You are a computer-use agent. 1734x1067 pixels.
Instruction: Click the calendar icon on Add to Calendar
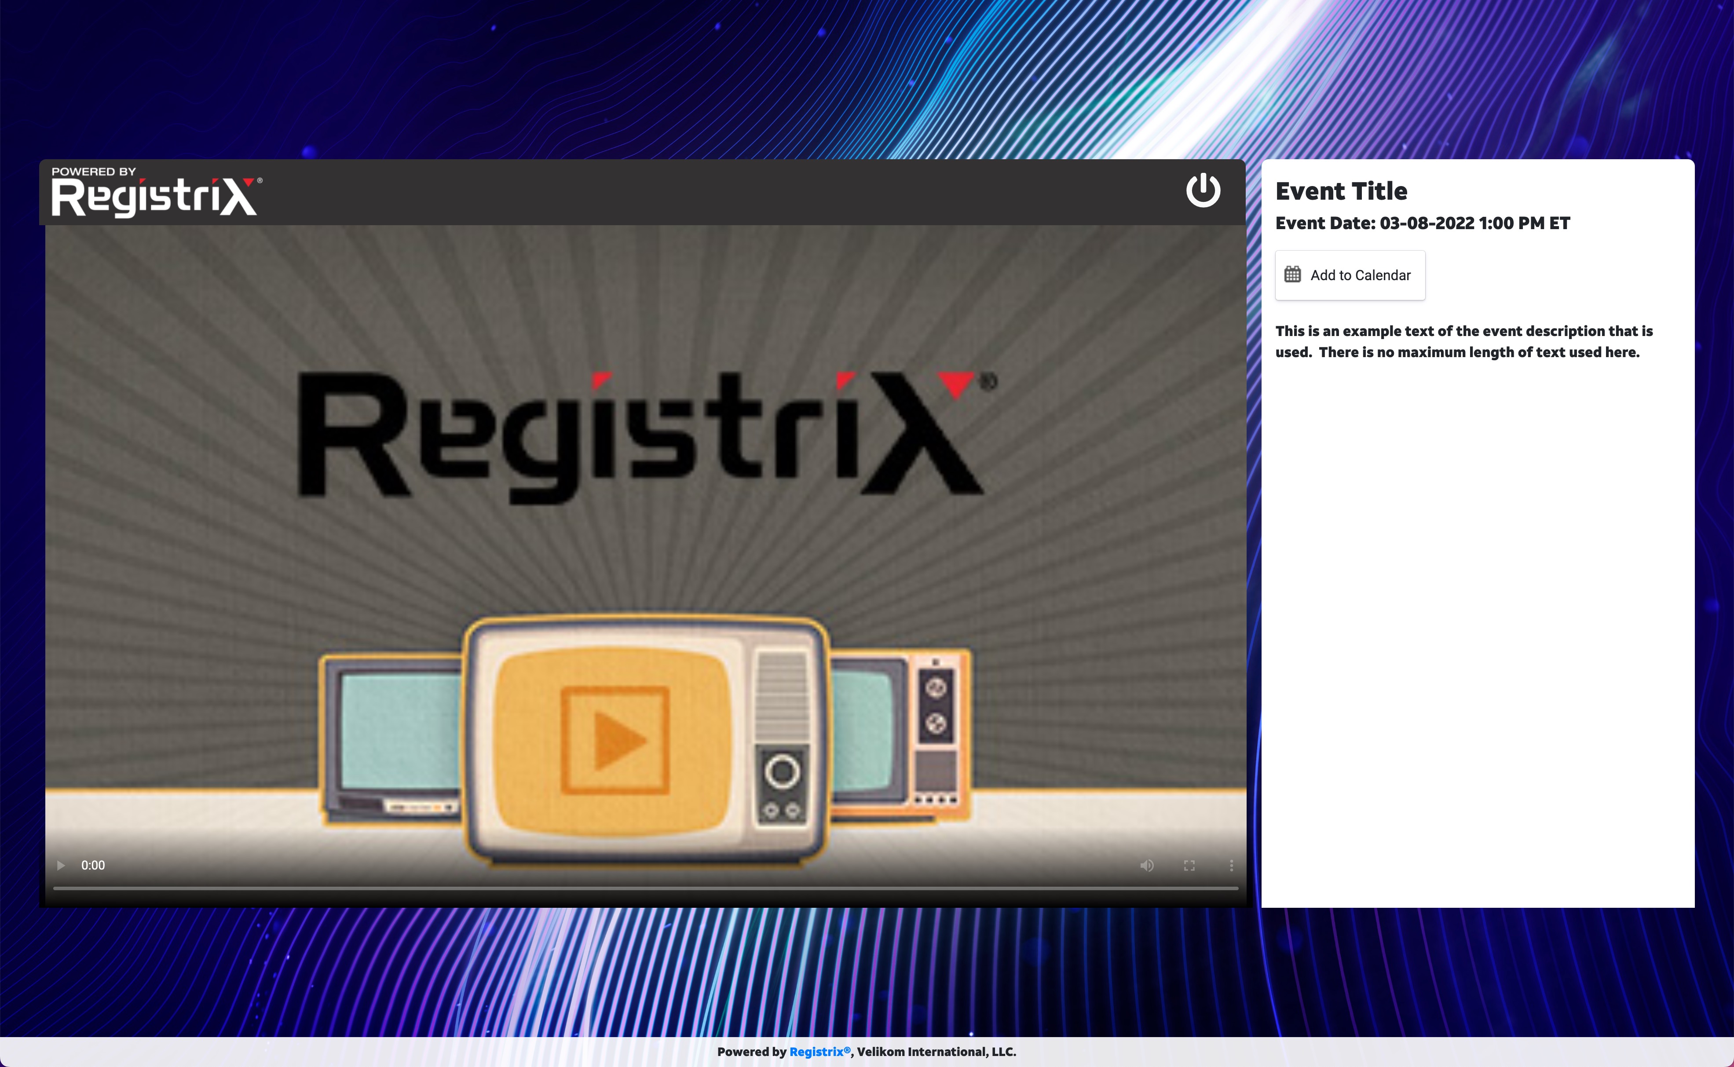[x=1292, y=274]
